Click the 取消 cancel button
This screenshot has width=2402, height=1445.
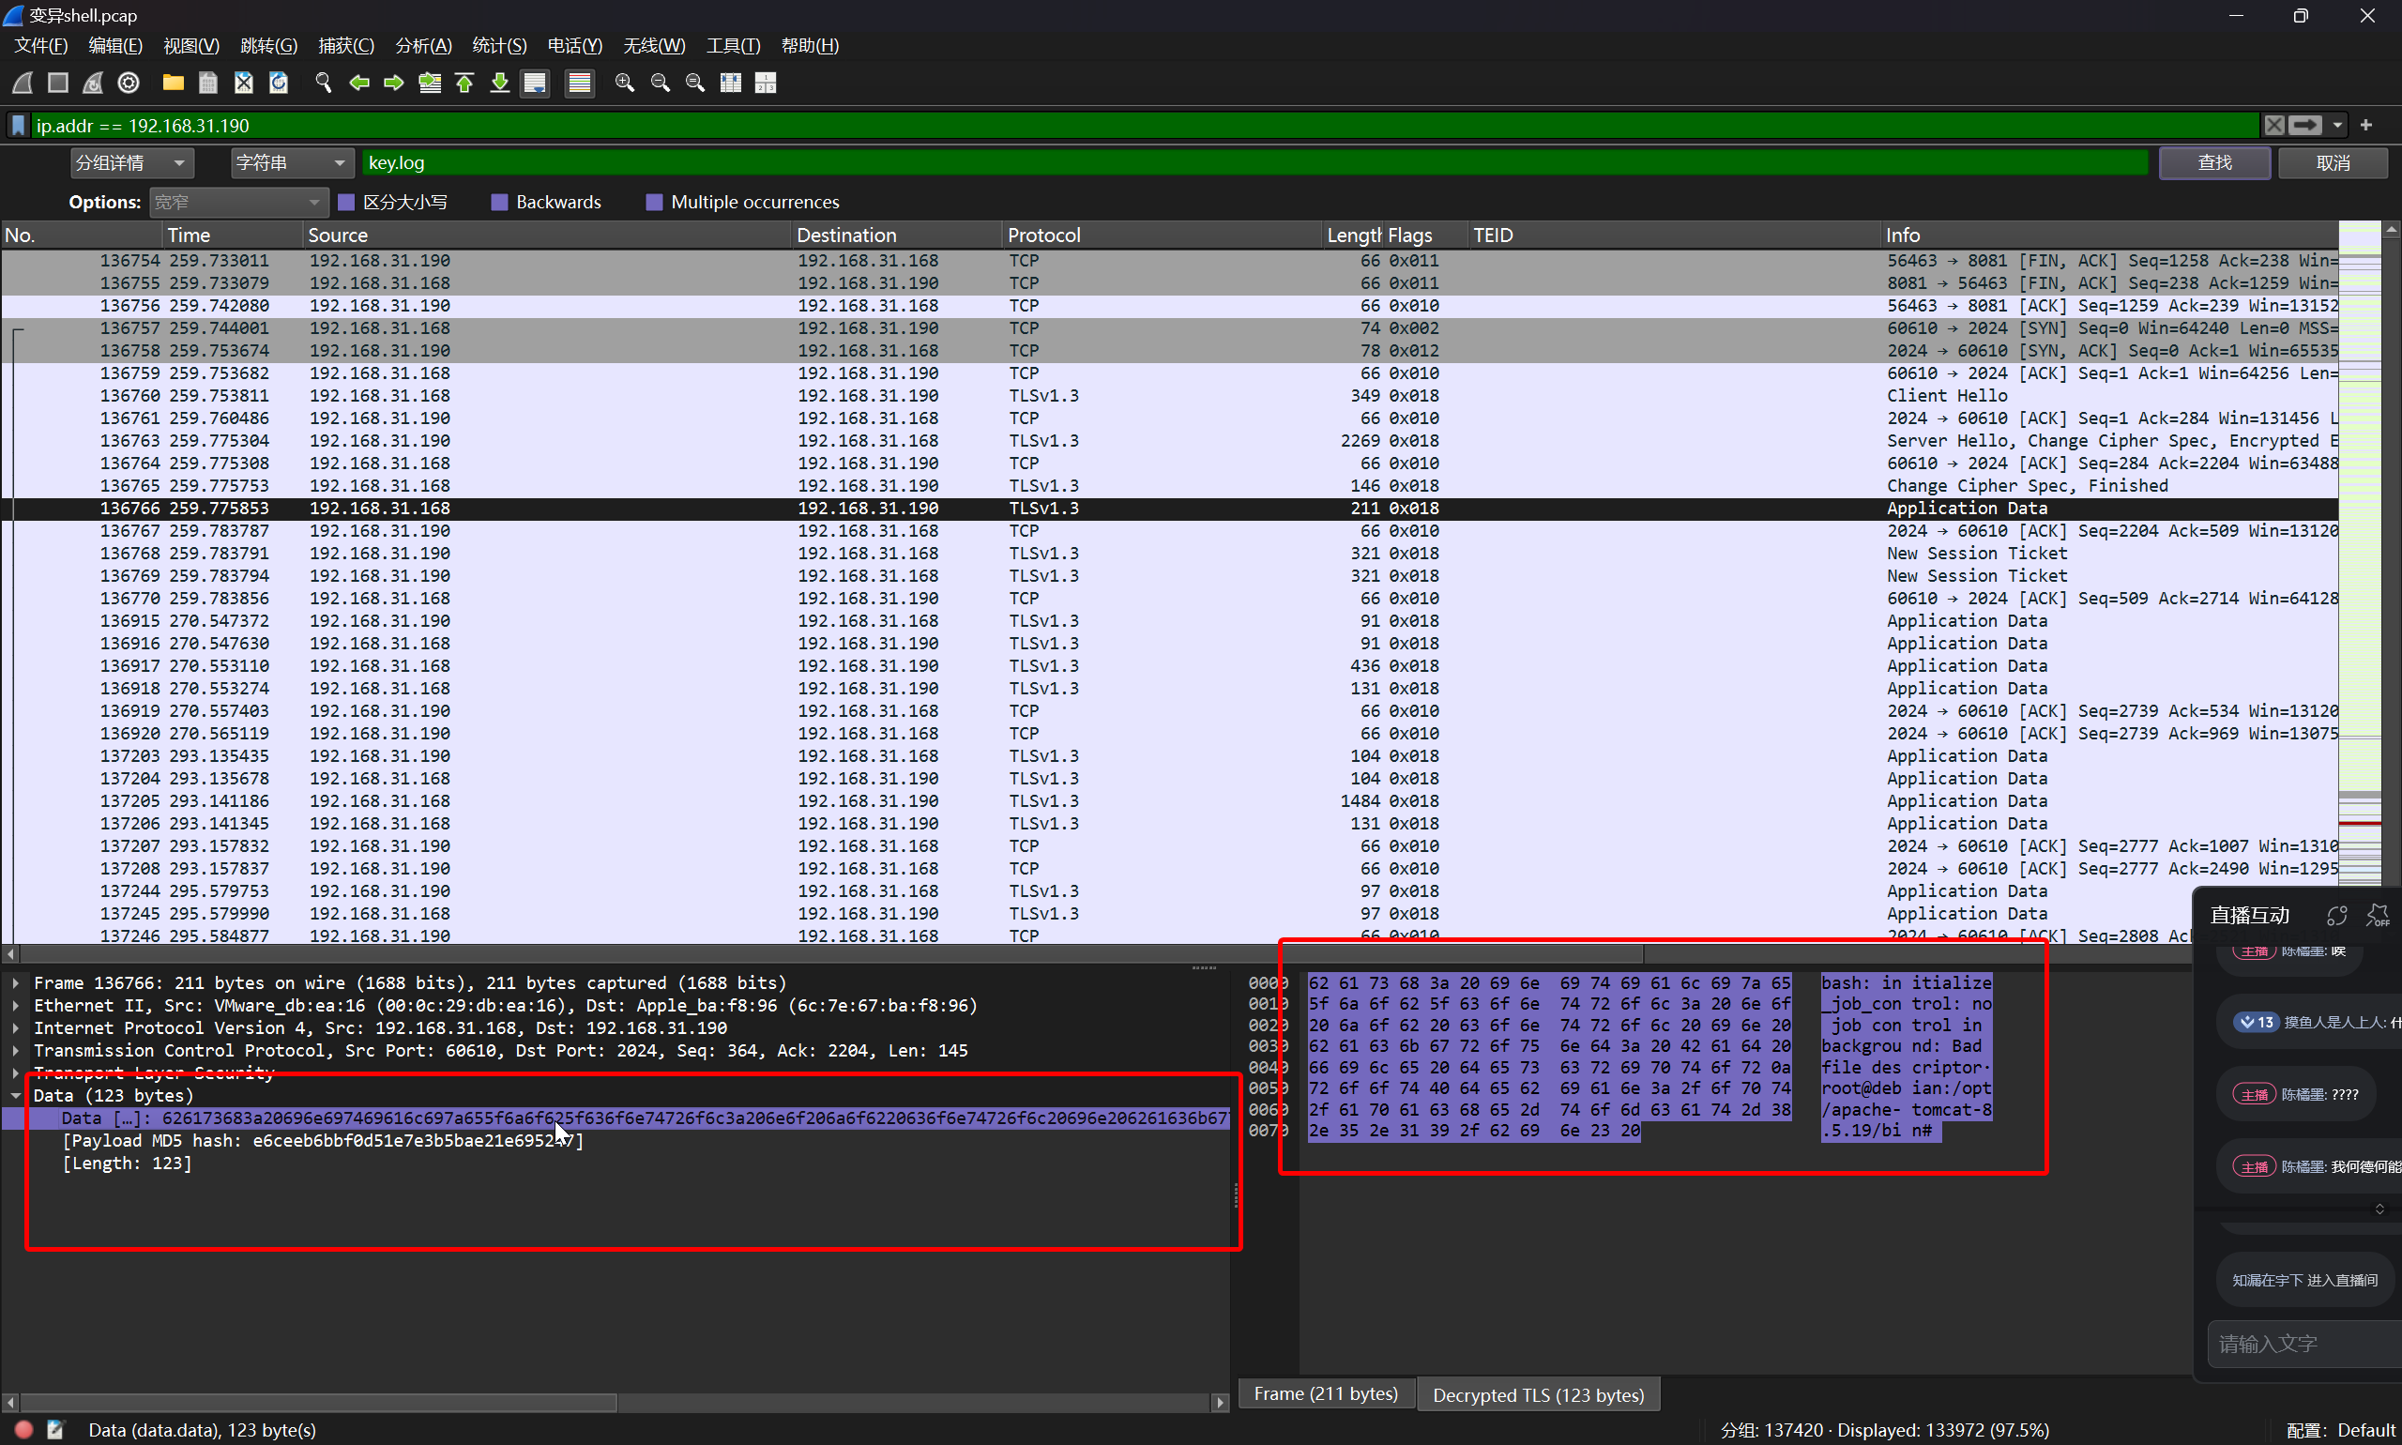(2332, 162)
